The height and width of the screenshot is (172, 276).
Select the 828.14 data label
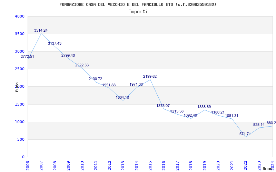tap(259, 125)
